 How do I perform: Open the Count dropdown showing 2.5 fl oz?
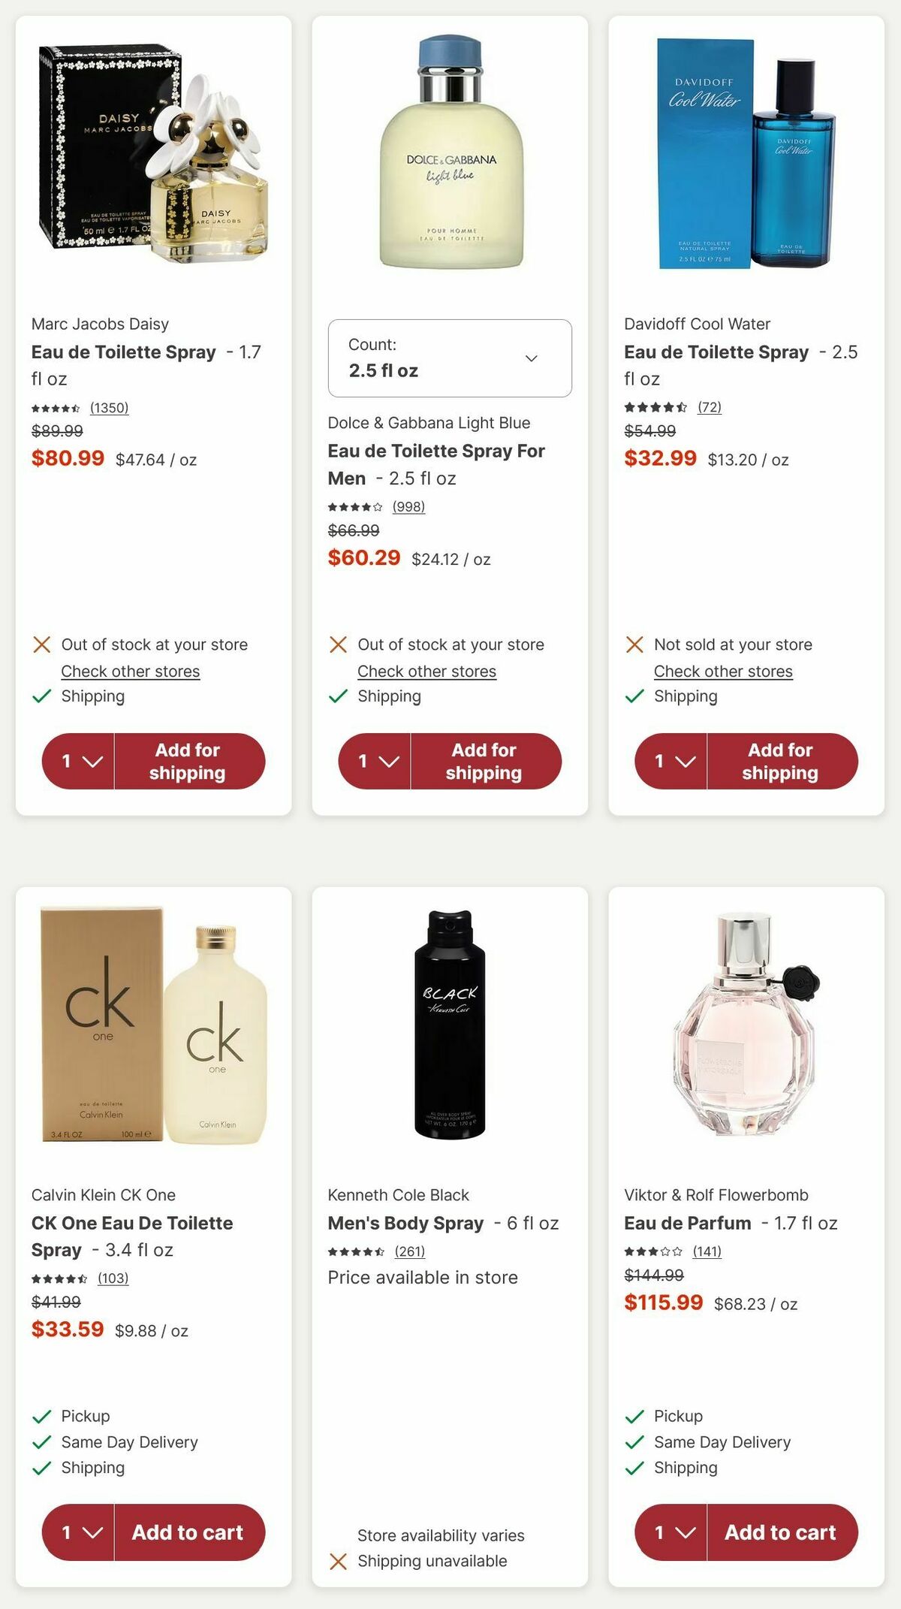449,358
